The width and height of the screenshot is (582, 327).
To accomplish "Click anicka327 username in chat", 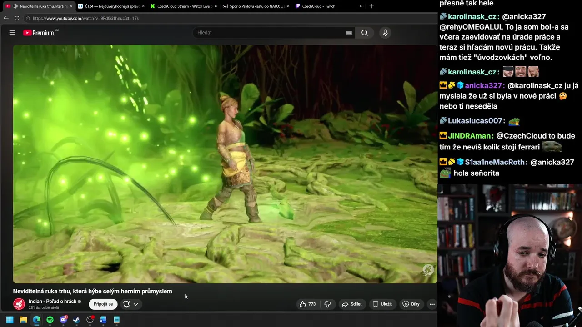I will point(483,85).
